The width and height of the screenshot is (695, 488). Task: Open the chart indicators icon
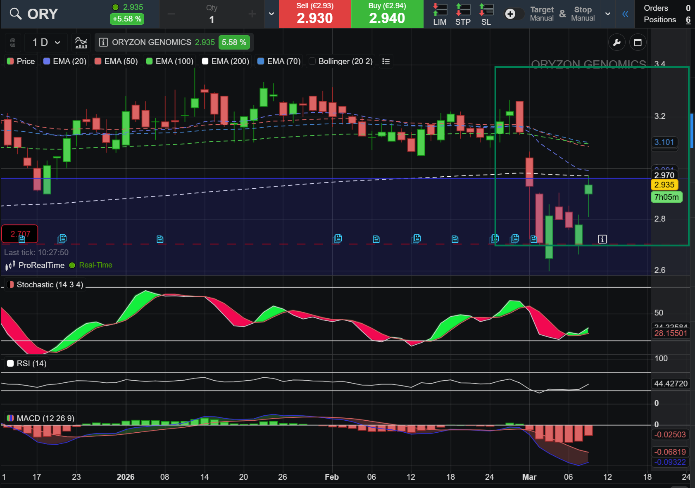click(81, 42)
